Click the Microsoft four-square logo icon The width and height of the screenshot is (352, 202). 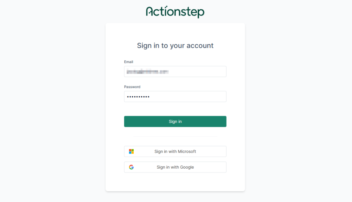[131, 151]
